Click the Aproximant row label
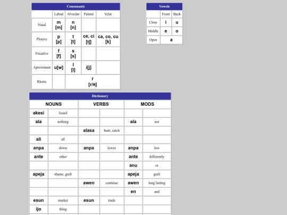 (x=42, y=67)
